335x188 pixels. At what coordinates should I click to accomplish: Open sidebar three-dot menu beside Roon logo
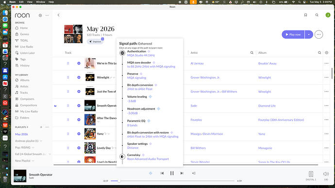click(x=47, y=16)
